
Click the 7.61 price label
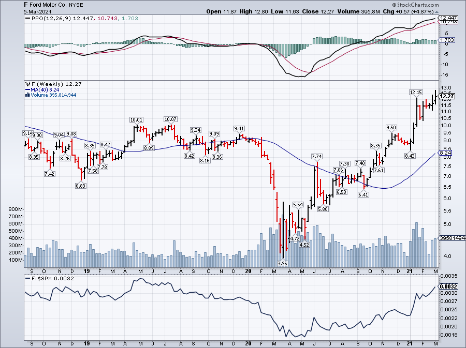pos(378,170)
